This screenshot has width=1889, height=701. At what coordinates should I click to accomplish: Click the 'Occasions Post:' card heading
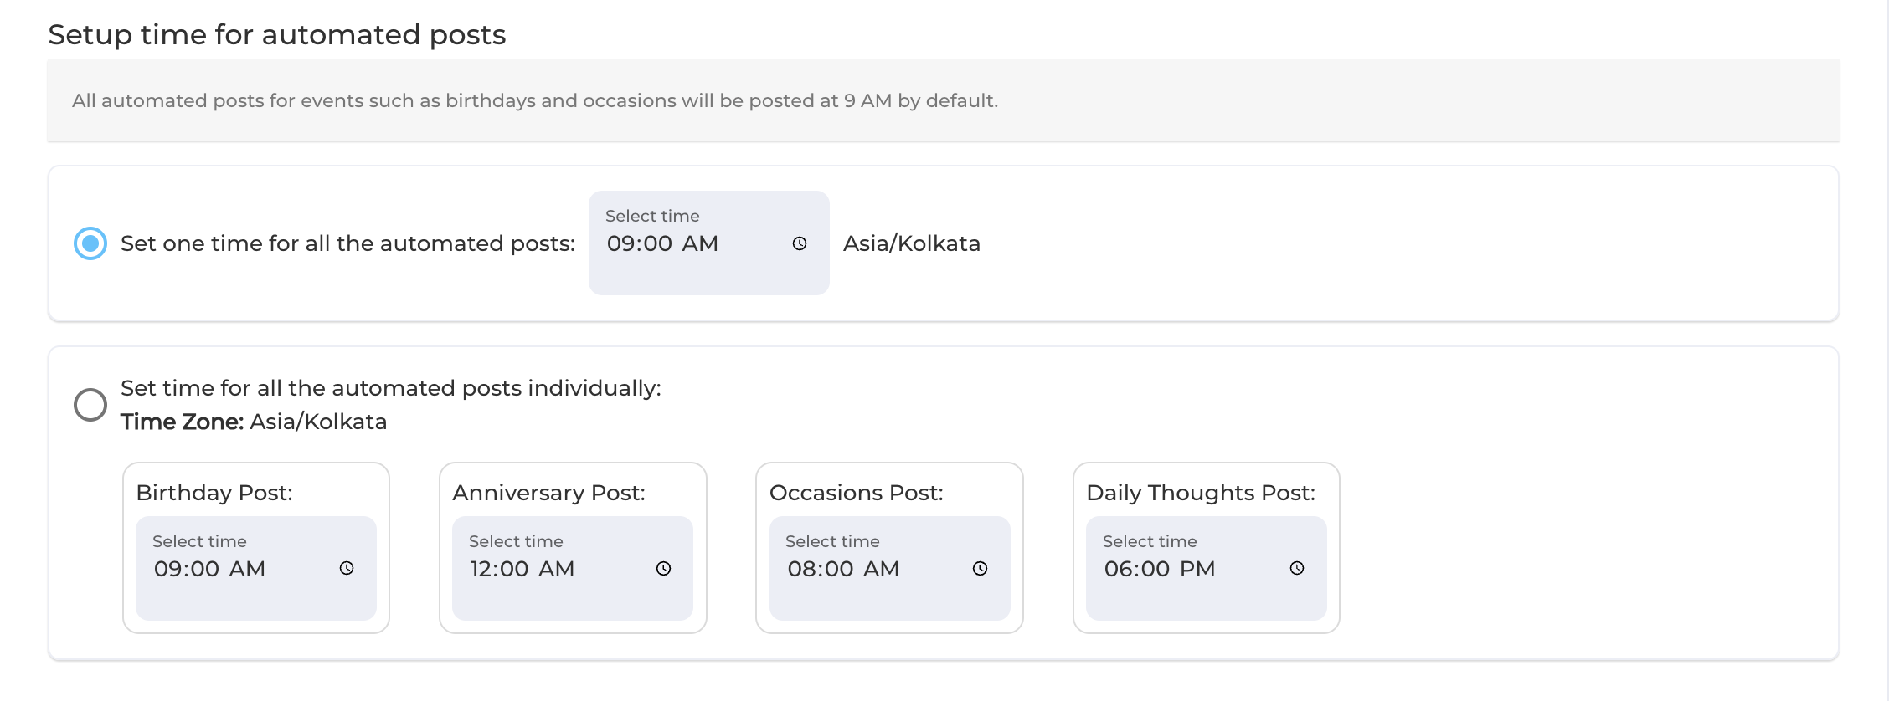pos(857,493)
